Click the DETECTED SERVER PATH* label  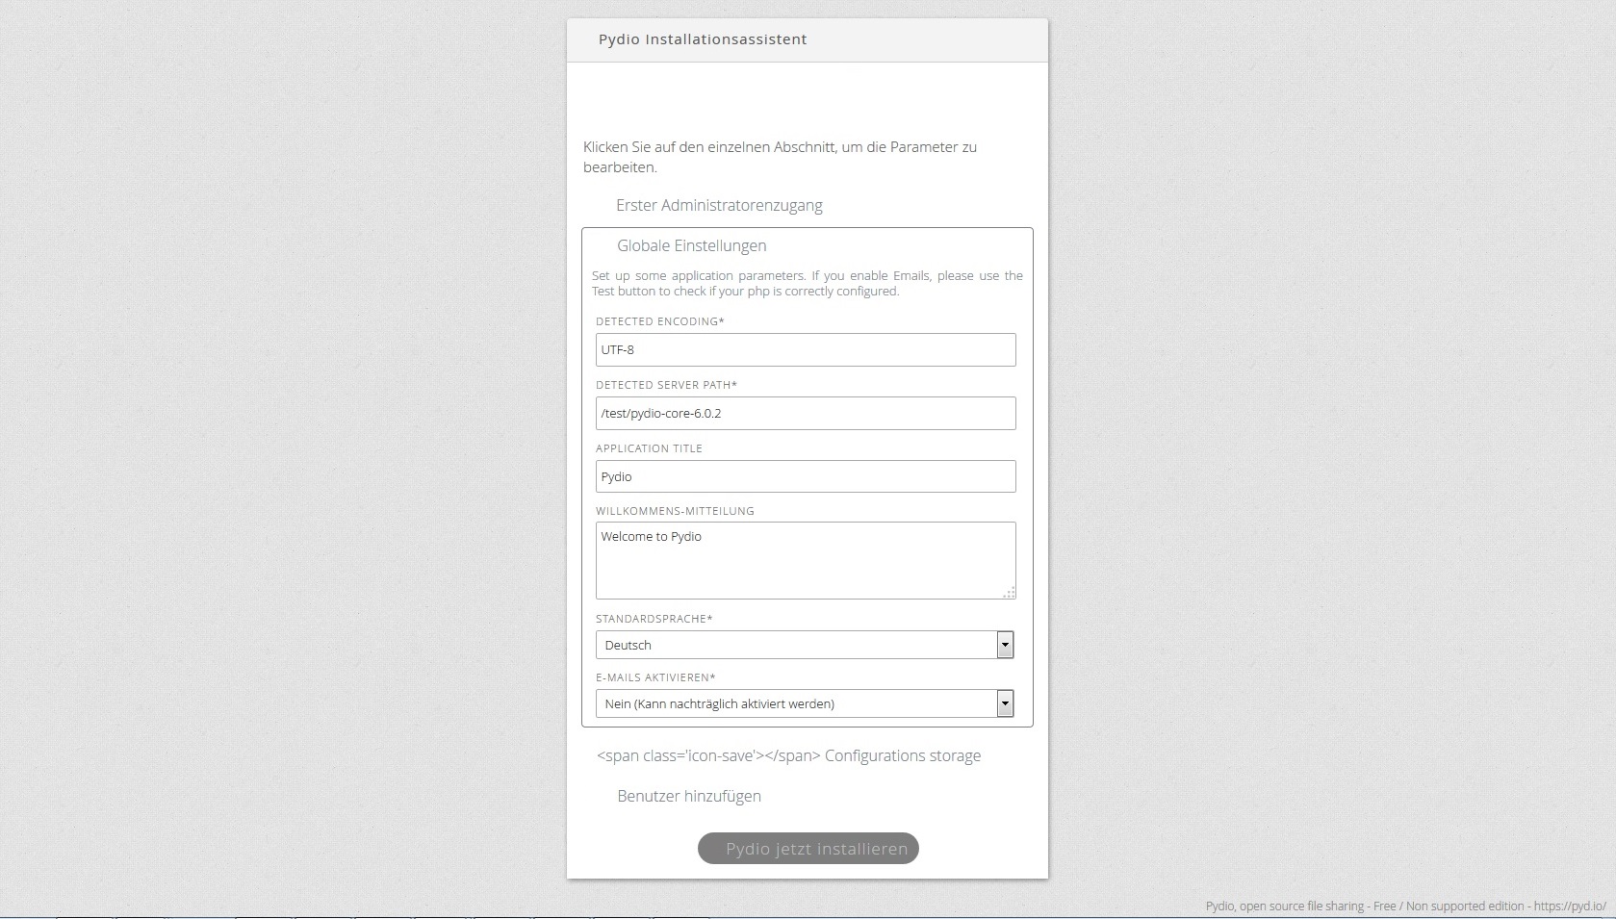pos(666,385)
